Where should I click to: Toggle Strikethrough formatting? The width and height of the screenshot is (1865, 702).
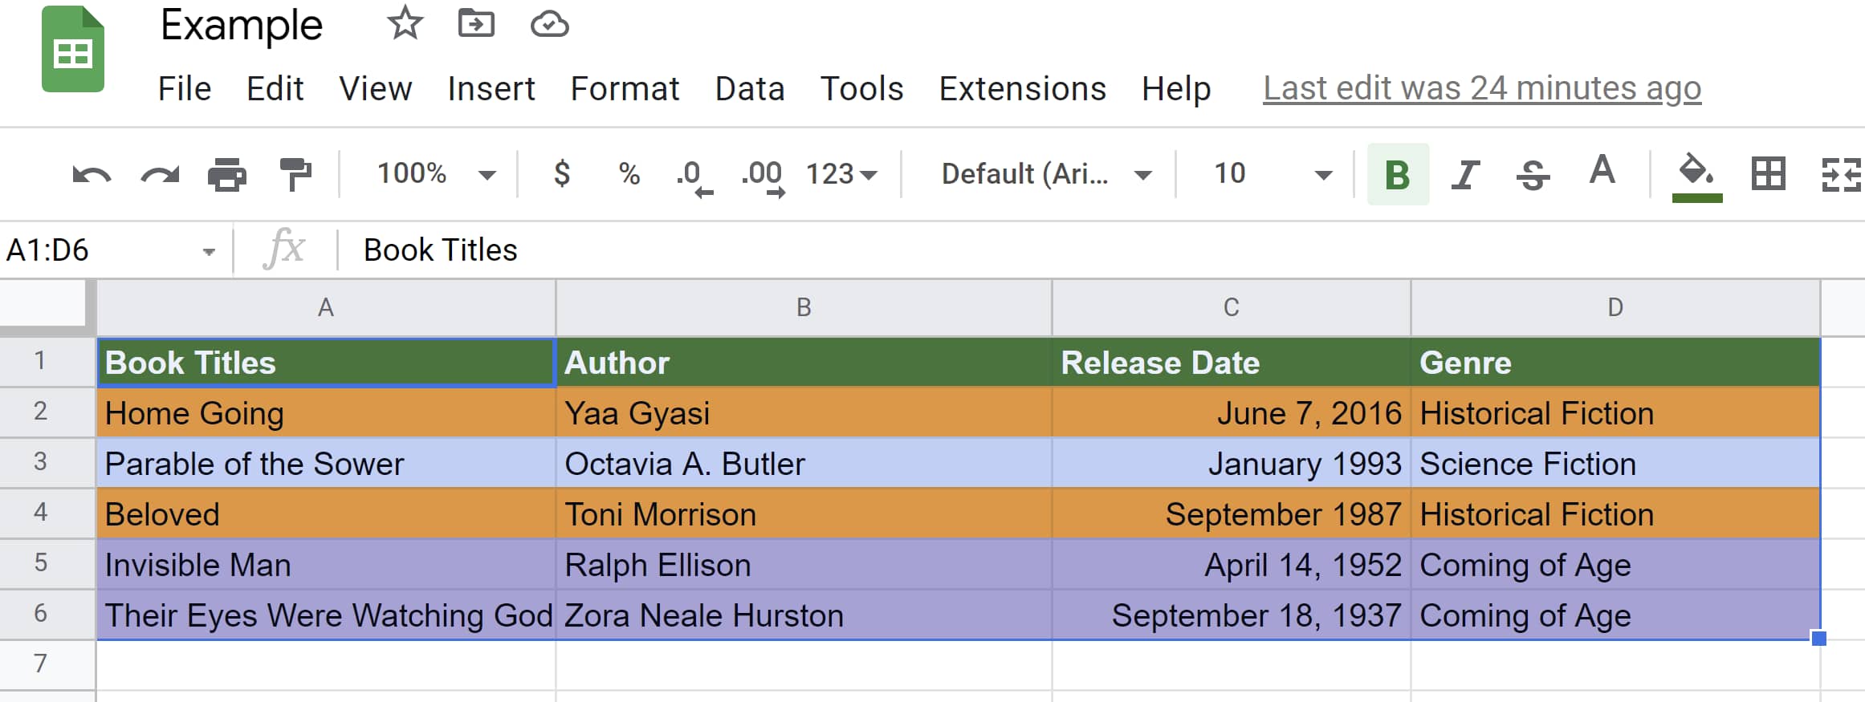(x=1533, y=174)
